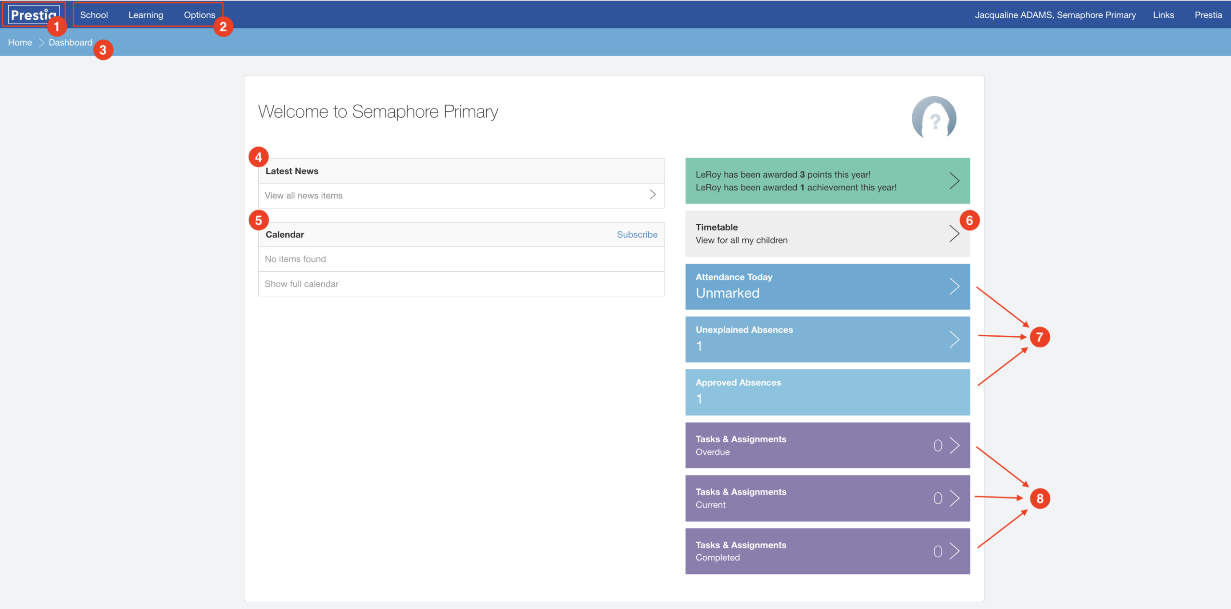Click the profile avatar placeholder image

[934, 118]
